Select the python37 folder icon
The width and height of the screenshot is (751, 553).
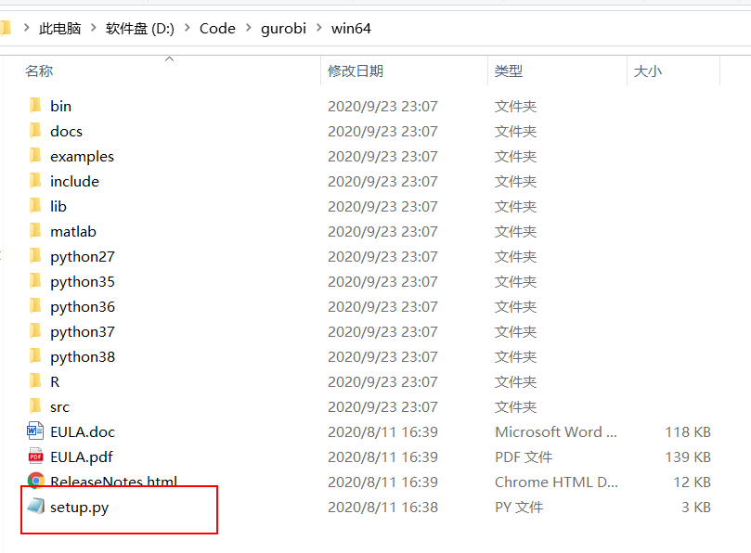tap(35, 331)
